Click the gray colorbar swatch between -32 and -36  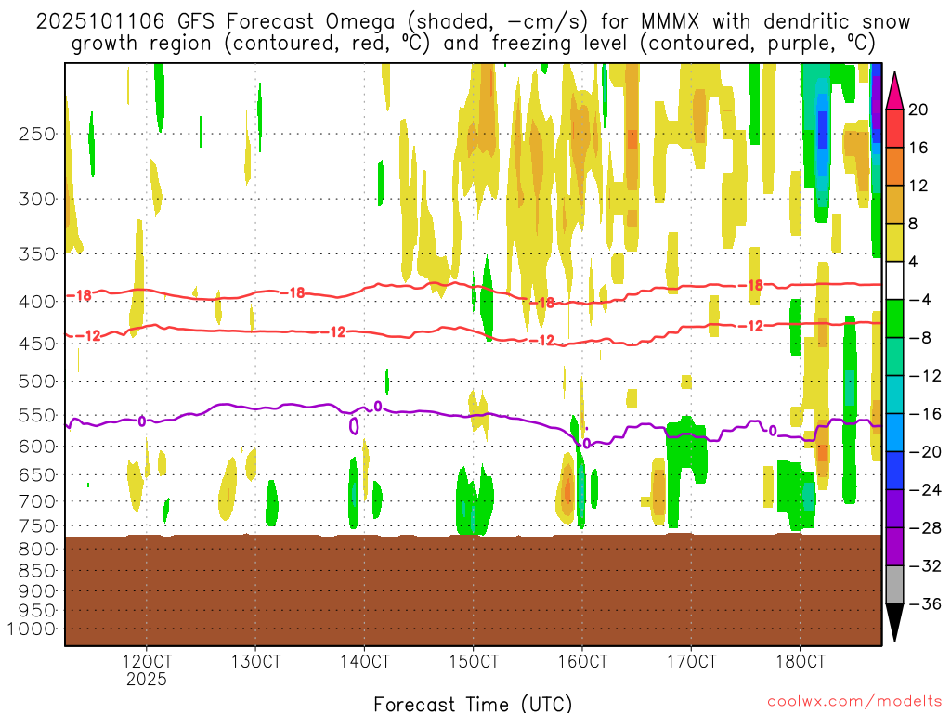point(894,585)
